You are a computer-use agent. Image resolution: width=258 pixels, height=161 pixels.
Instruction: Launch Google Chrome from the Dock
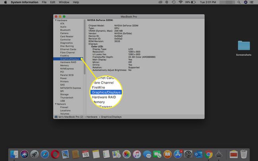tap(208, 154)
